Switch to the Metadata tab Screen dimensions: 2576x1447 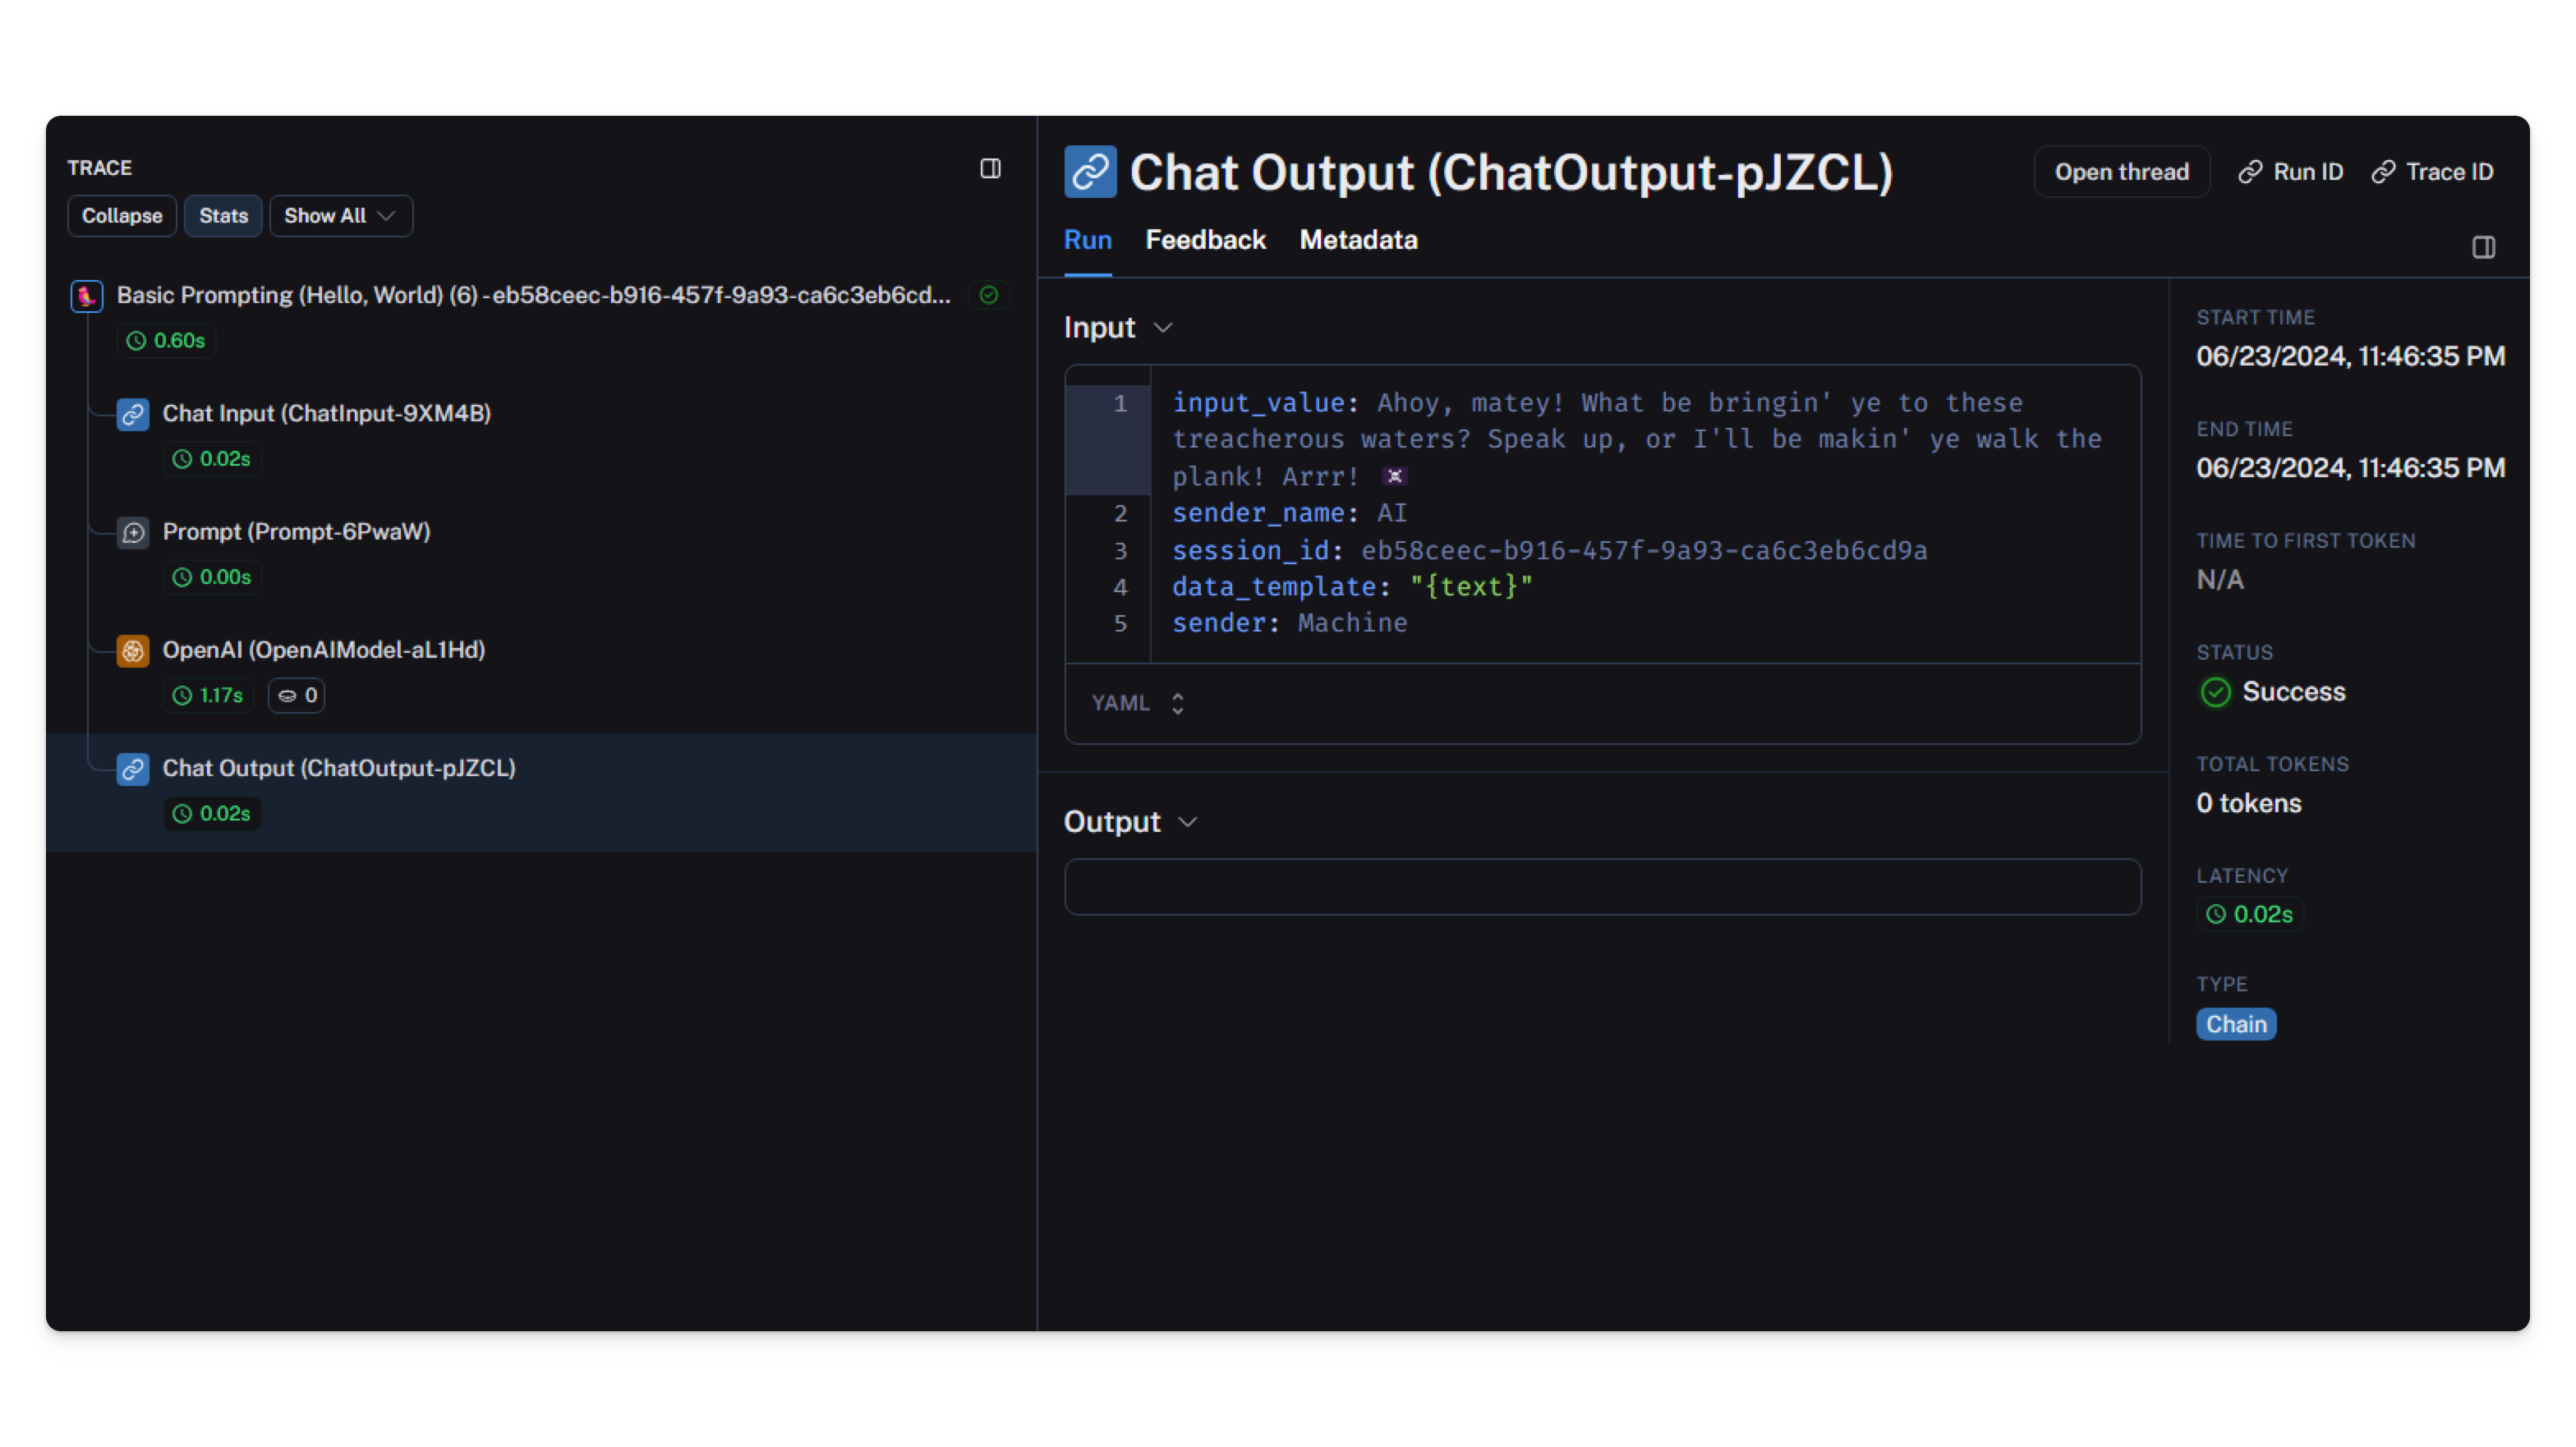[x=1358, y=240]
